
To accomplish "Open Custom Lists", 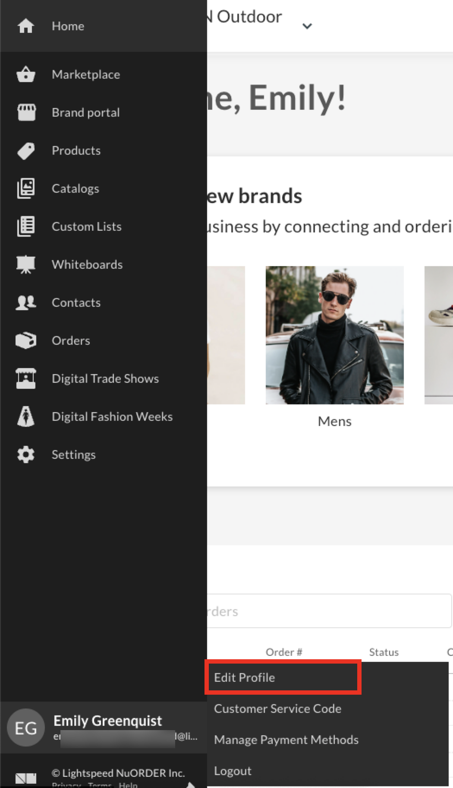I will [104, 226].
